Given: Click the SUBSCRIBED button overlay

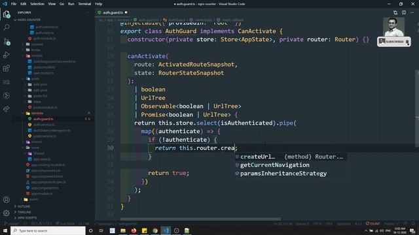Looking at the screenshot, I should (394, 42).
